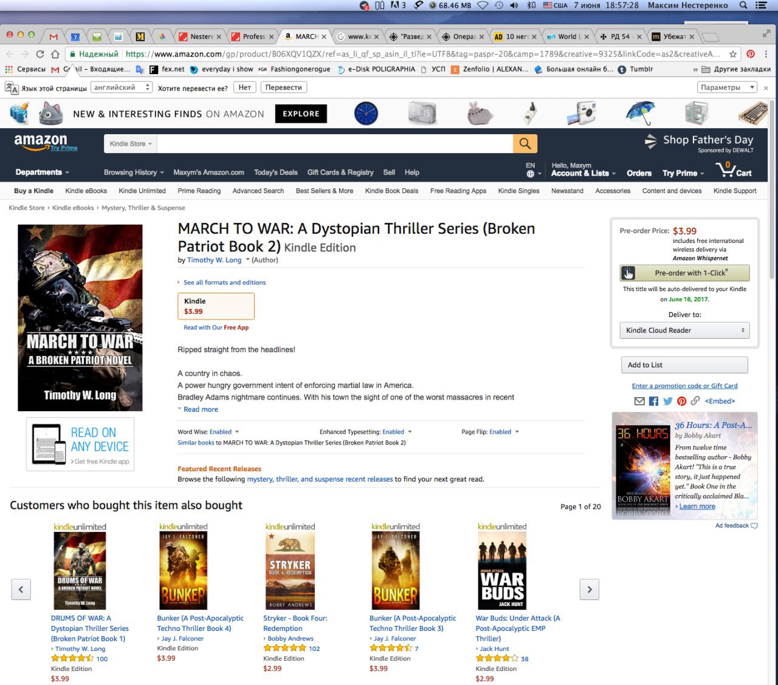Screen dimensions: 778x685
Task: Go to browser home icon
Action: (55, 54)
